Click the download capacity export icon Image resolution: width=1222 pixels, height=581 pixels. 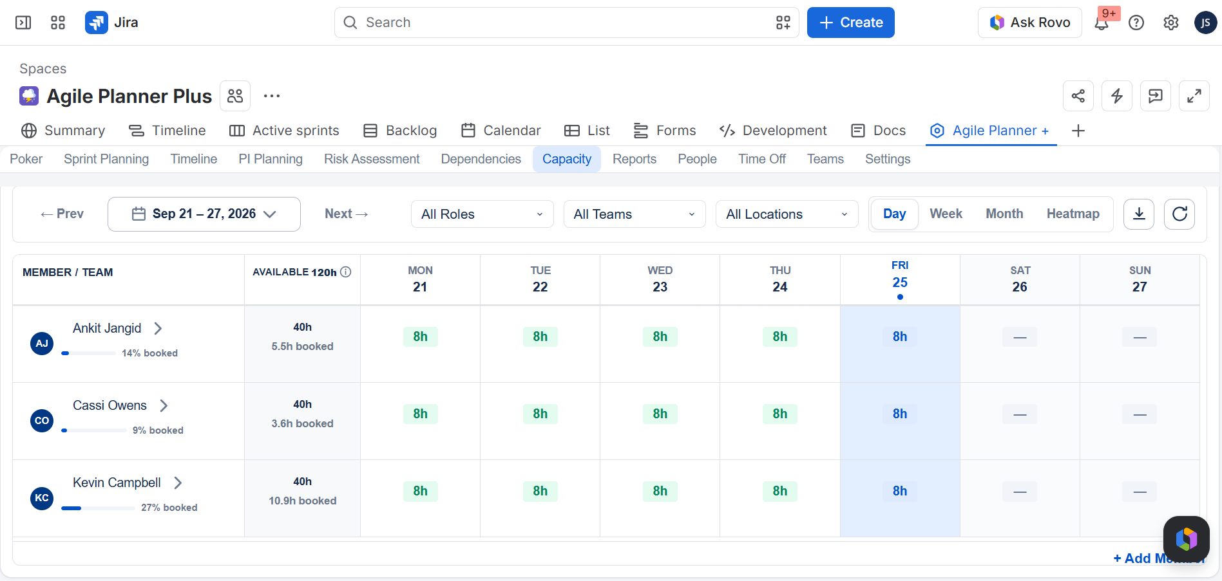(x=1139, y=214)
